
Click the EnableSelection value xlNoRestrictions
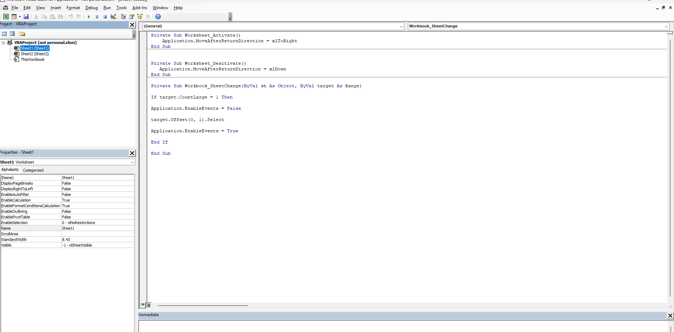tap(97, 223)
